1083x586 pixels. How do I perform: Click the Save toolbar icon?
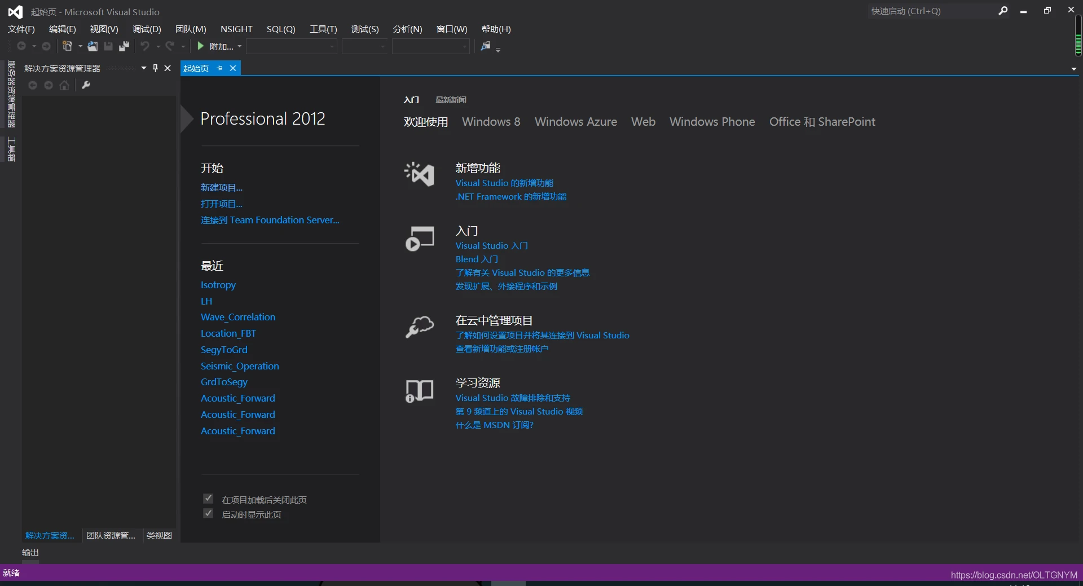(x=108, y=46)
